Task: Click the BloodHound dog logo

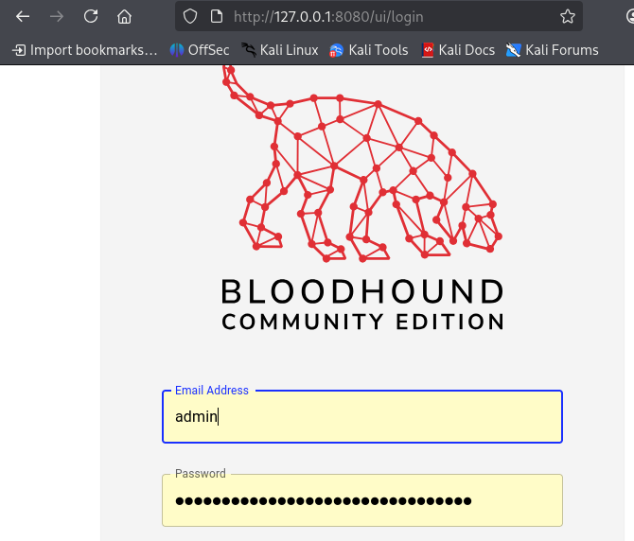Action: [362, 164]
